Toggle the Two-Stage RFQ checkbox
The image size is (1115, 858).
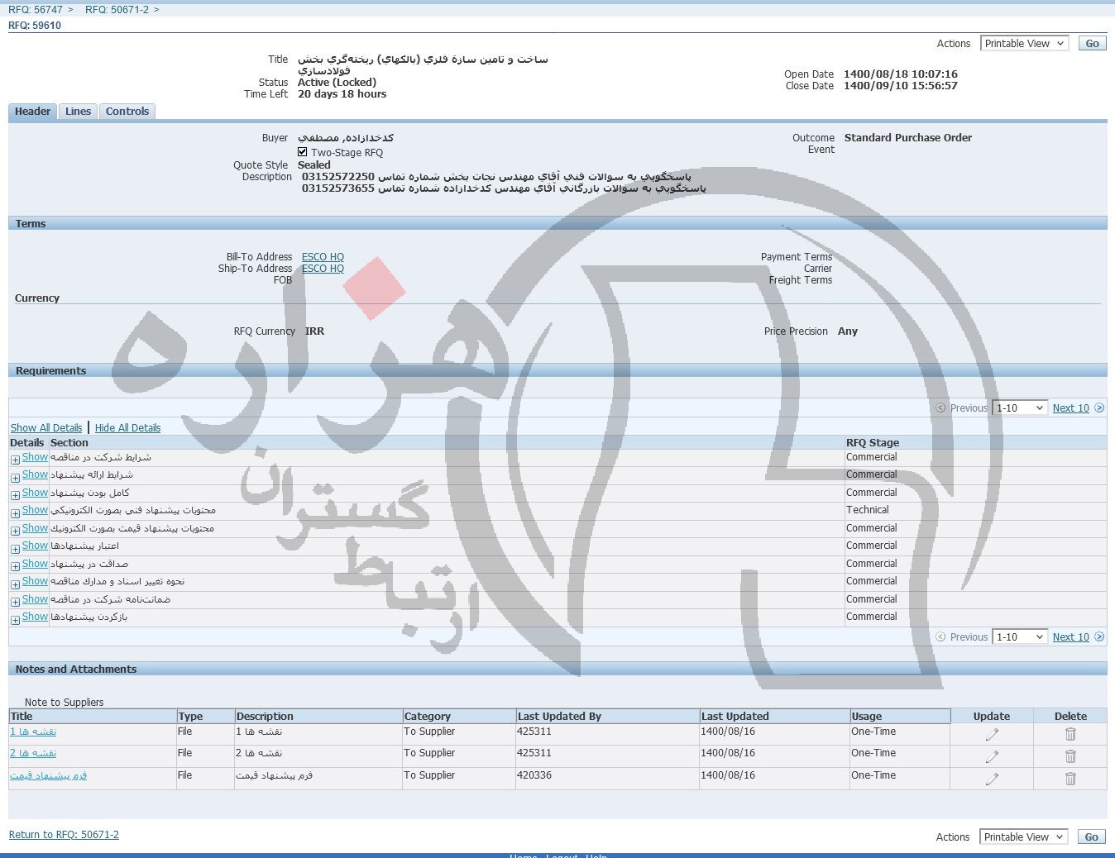pyautogui.click(x=303, y=152)
